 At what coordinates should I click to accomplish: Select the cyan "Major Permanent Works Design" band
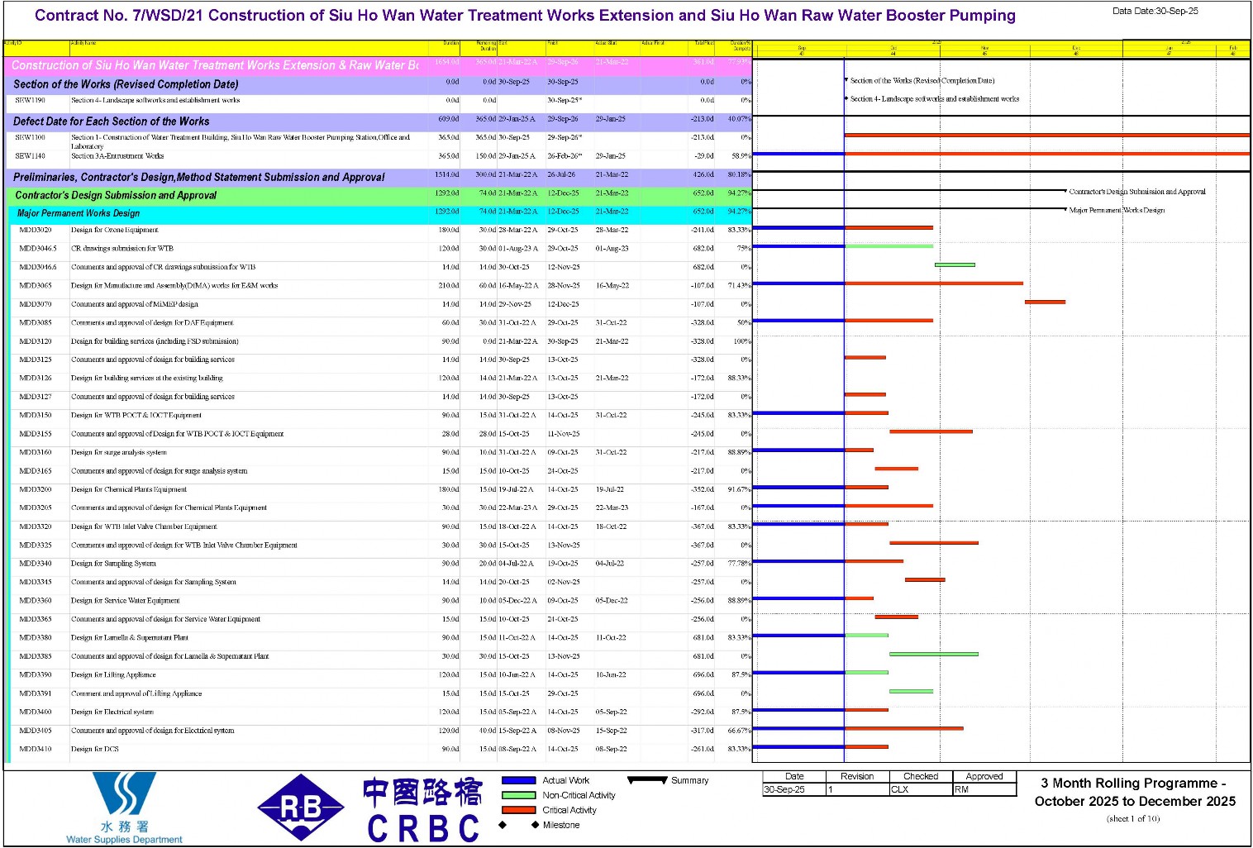coord(381,213)
